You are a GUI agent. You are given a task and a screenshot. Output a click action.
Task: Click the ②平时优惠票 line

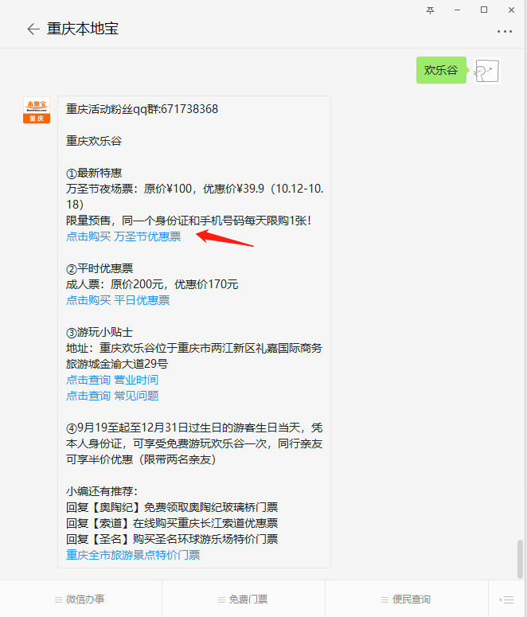[100, 268]
